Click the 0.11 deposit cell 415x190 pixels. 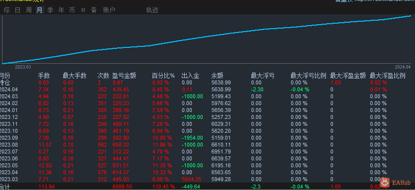click(187, 90)
